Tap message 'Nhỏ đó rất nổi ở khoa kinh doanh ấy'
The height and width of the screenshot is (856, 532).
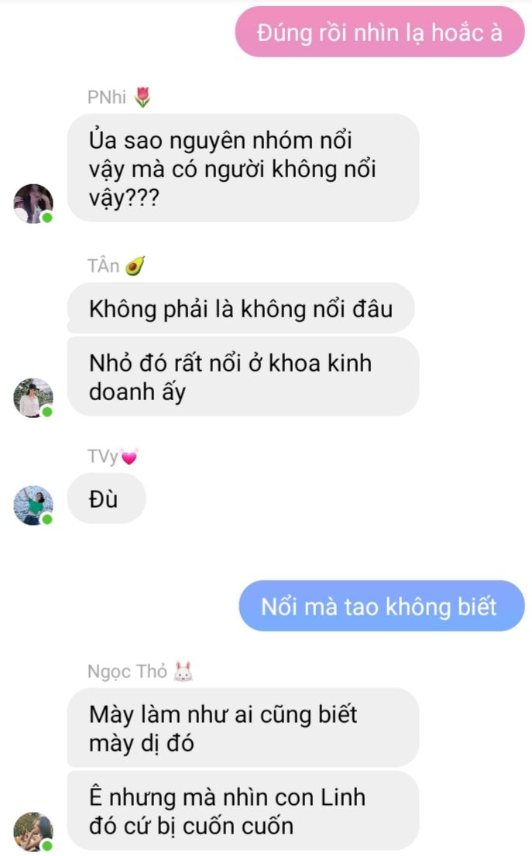(x=243, y=377)
